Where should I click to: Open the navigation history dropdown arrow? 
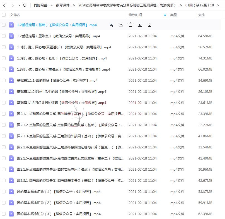pos(19,5)
